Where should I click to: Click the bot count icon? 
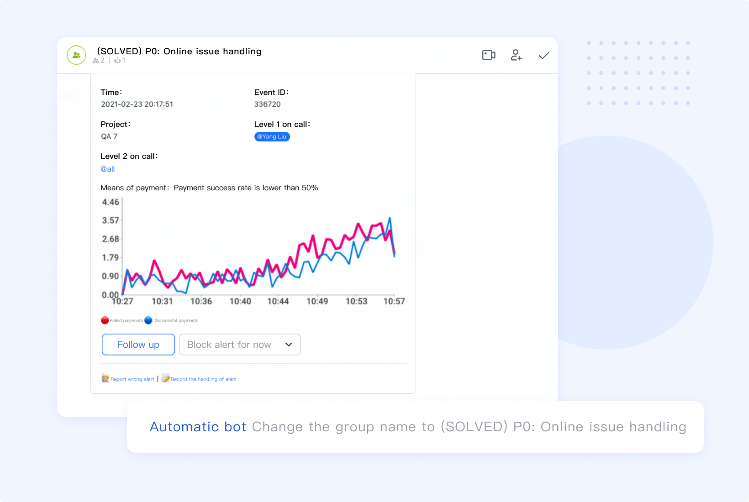117,61
